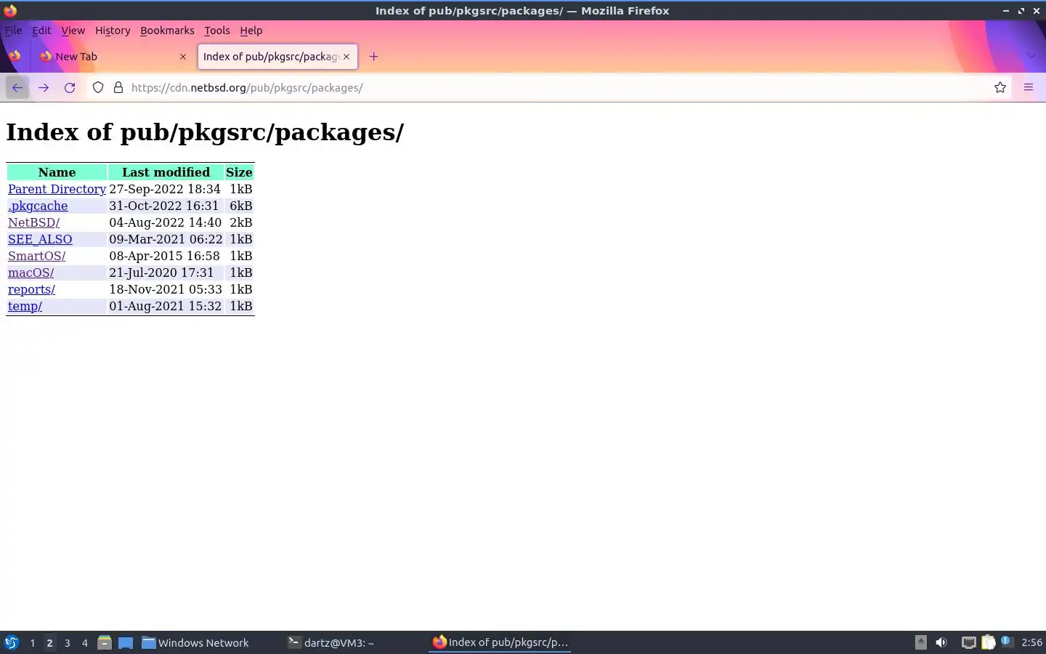Click the 2:56 clock
This screenshot has height=654, width=1046.
tap(1031, 642)
